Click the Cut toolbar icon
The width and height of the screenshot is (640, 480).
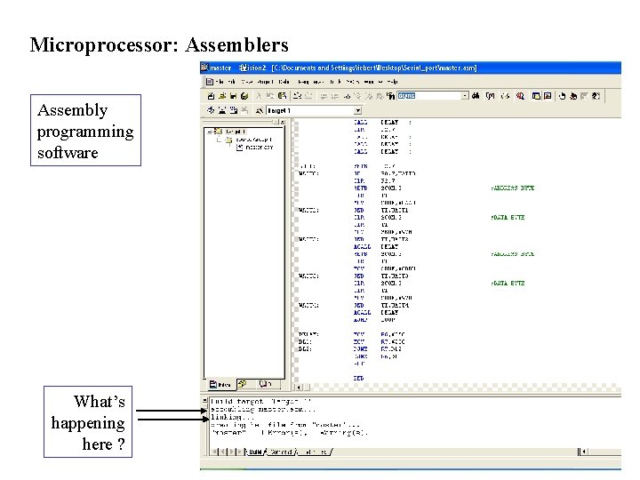(259, 96)
